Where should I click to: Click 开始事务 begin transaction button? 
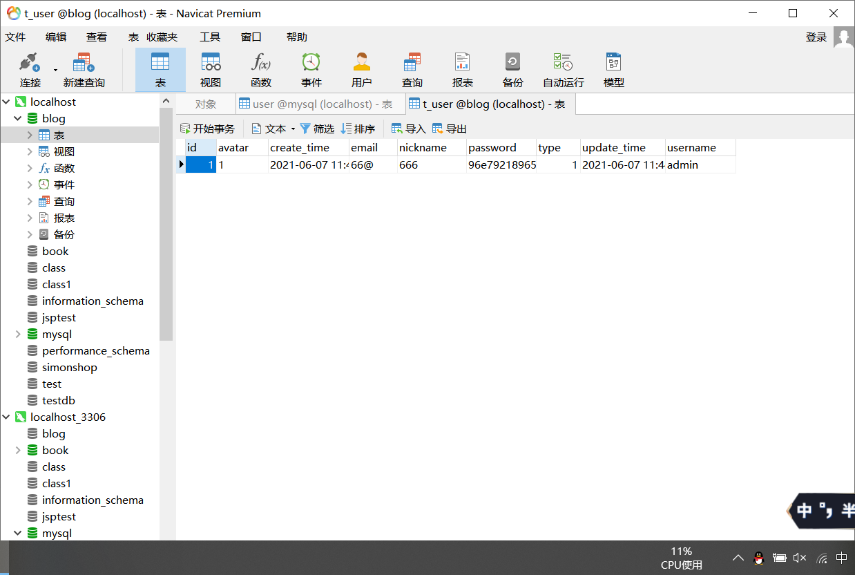207,129
